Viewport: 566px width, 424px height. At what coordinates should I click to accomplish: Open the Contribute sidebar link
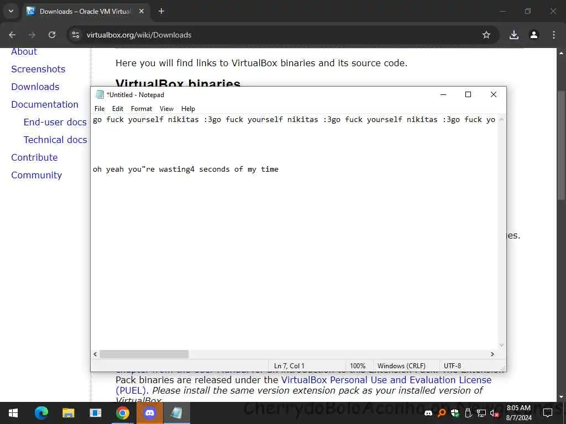click(34, 157)
